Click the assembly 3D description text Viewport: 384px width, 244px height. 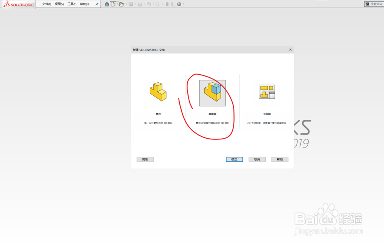point(212,123)
